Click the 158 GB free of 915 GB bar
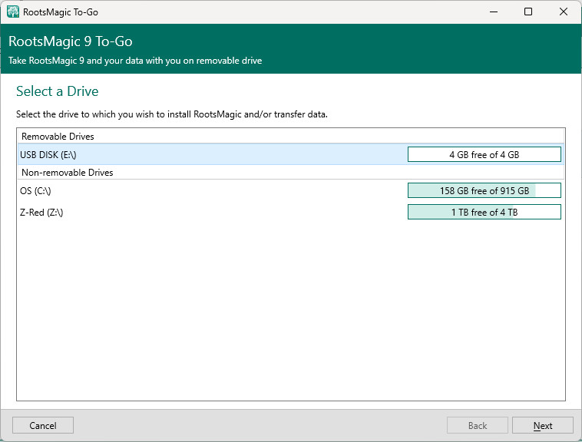 click(x=484, y=190)
